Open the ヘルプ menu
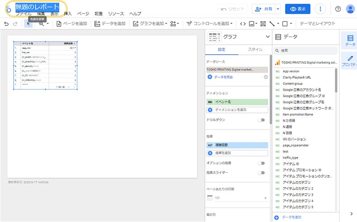 pos(135,14)
